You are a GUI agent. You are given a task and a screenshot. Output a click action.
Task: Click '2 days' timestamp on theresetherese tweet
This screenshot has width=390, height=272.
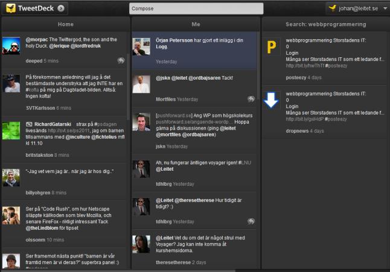199,262
